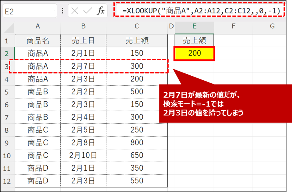Select column G header
The image size is (292, 192).
[x=272, y=26]
